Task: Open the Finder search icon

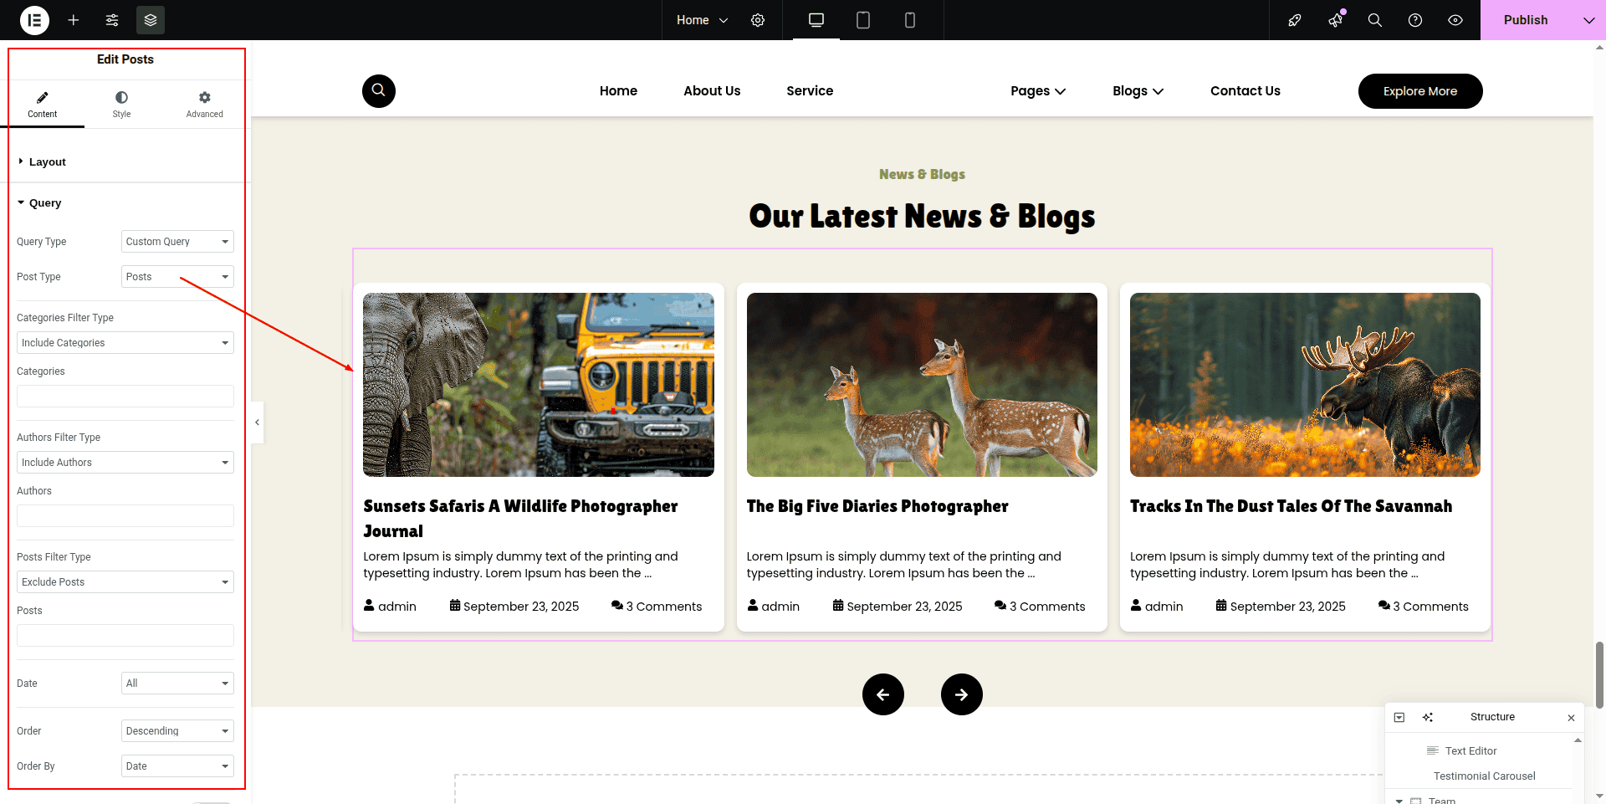Action: pyautogui.click(x=1374, y=20)
